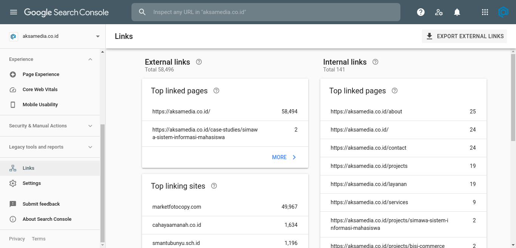Go to Mobile Usability in sidebar

[40, 105]
